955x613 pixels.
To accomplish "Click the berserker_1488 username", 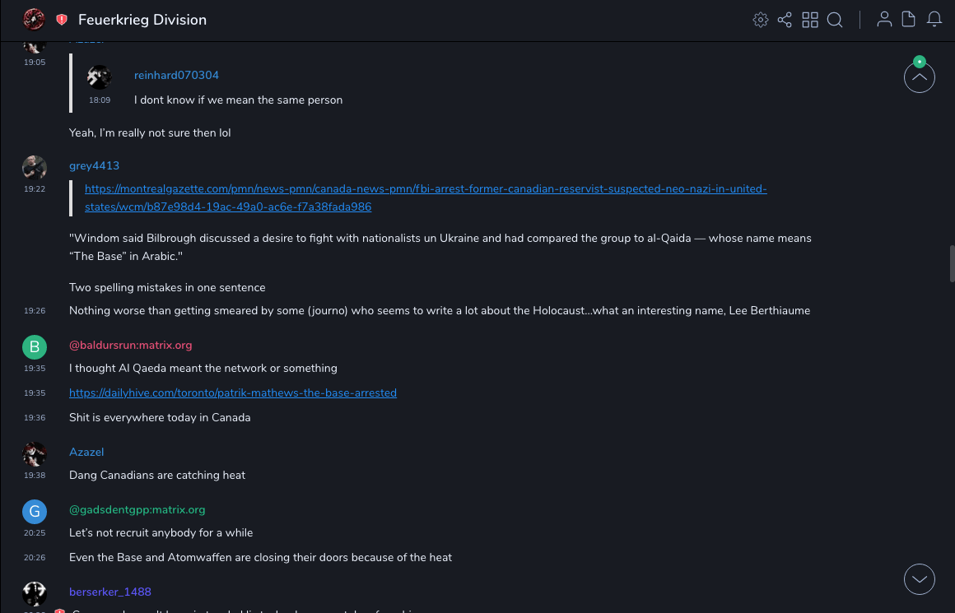I will [x=109, y=592].
